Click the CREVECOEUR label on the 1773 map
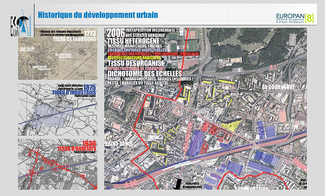 39,67
